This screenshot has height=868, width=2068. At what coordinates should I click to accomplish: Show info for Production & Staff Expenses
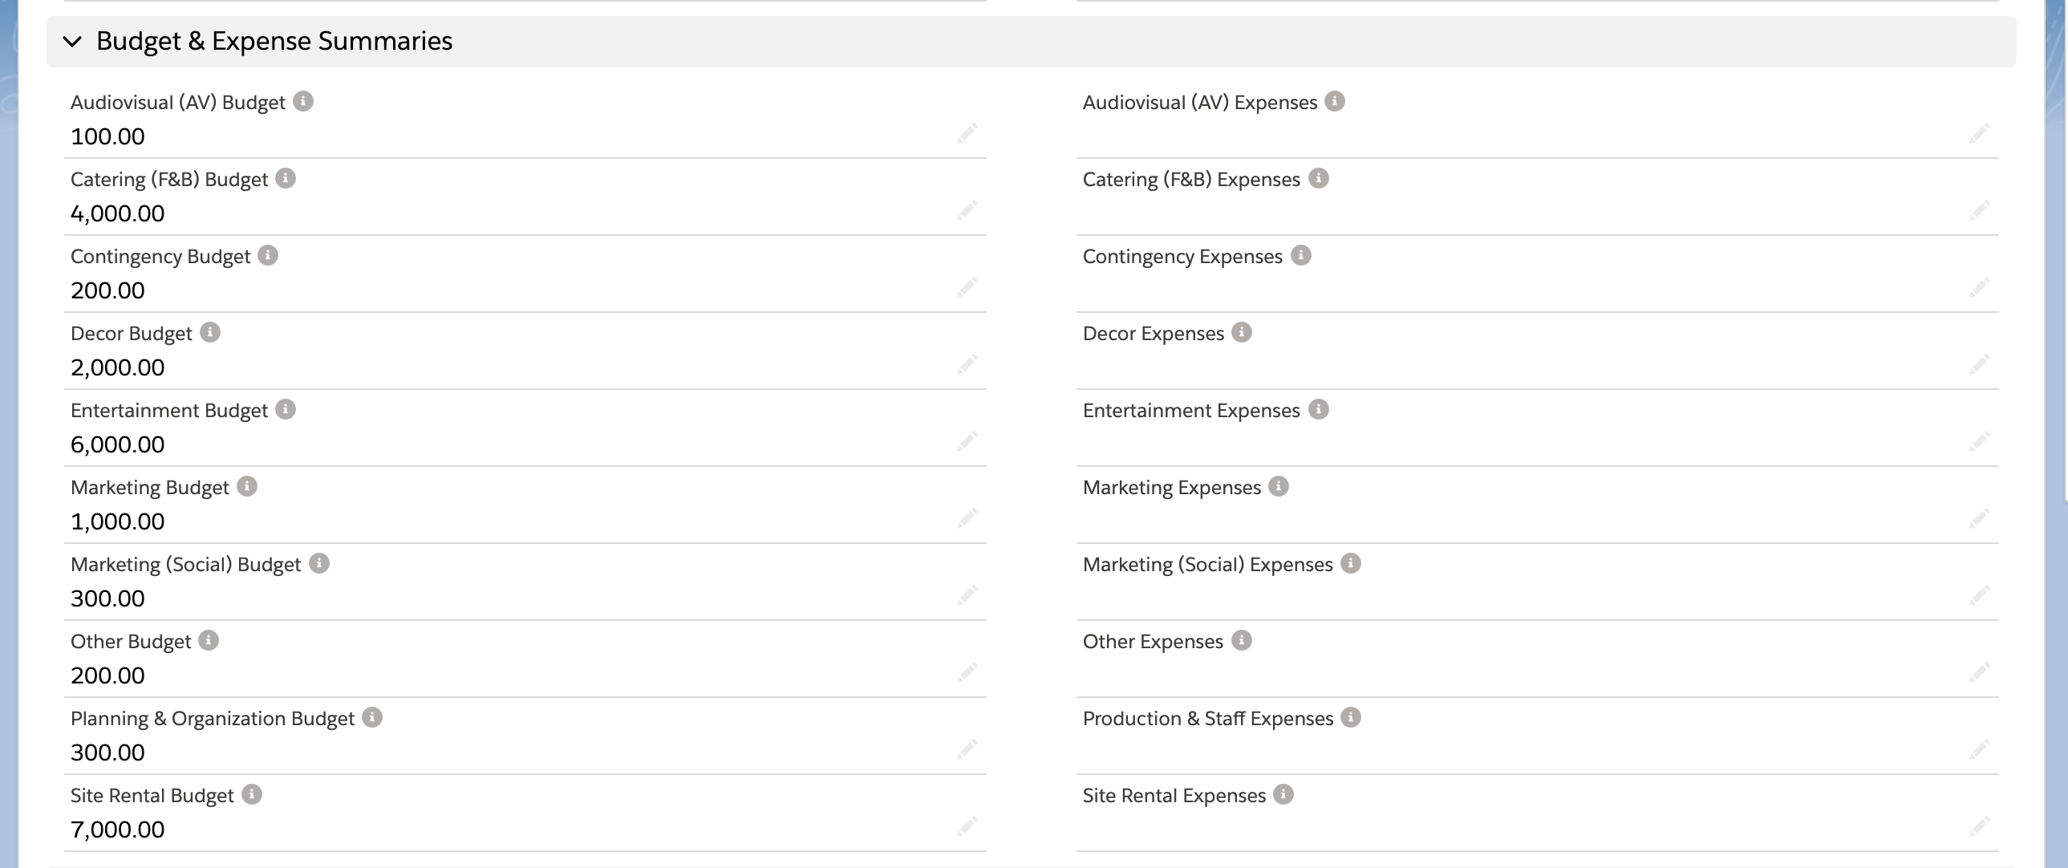point(1350,718)
